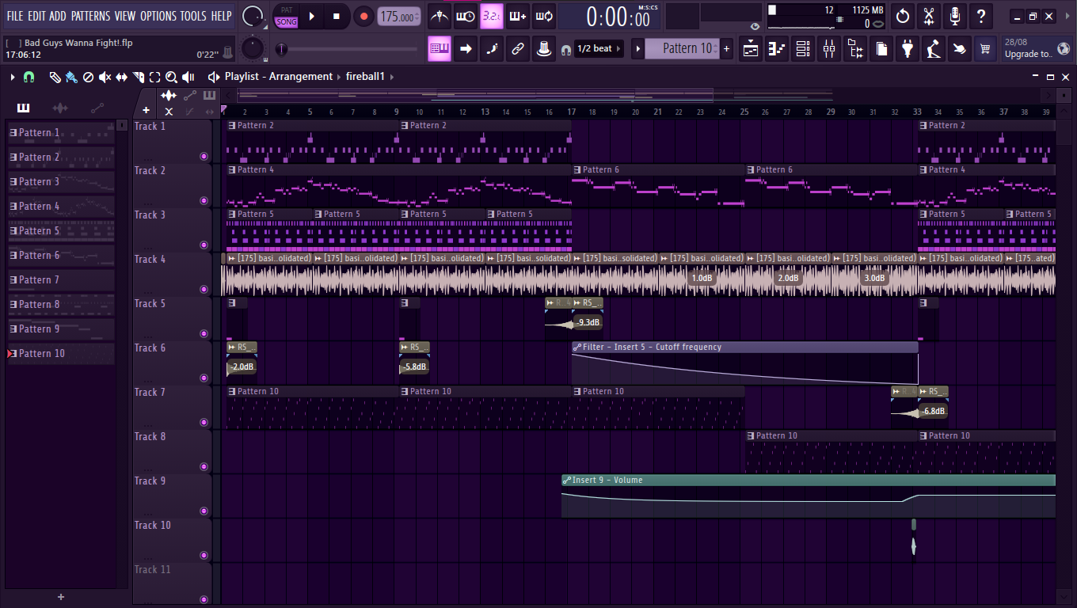Open the Playlist view from the toolbar
The width and height of the screenshot is (1077, 608).
click(x=752, y=49)
